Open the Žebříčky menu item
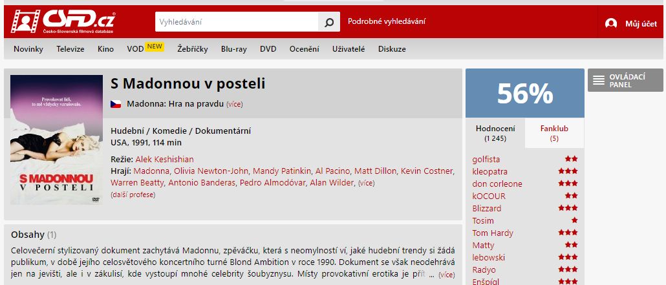The width and height of the screenshot is (666, 285). tap(193, 49)
